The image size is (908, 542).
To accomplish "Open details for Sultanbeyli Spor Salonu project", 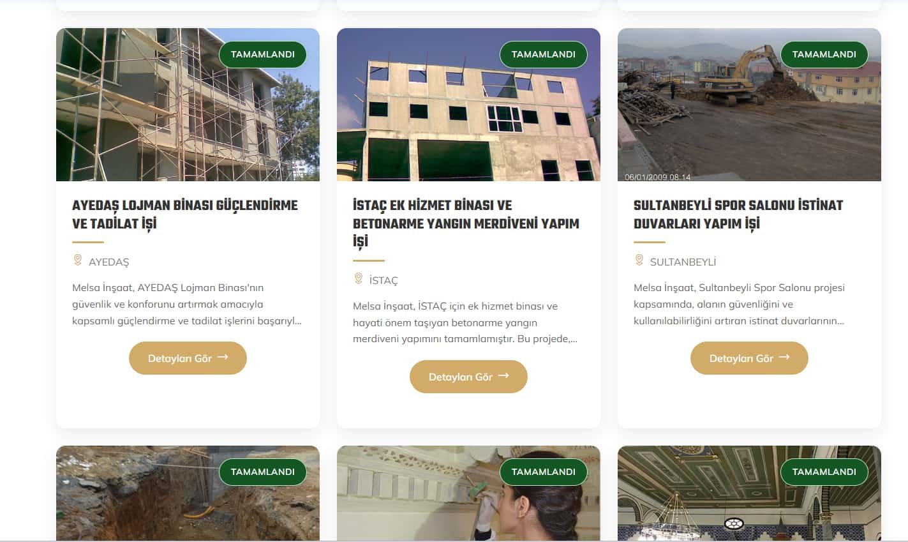I will (749, 358).
